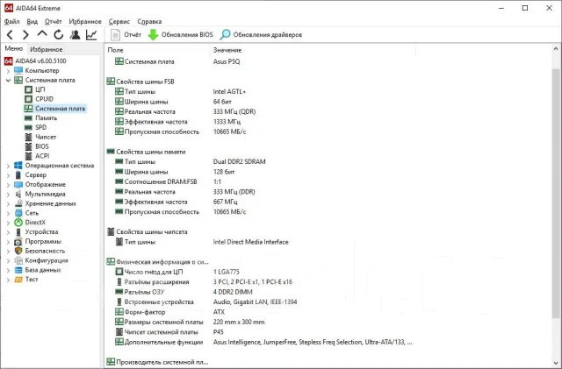562x369 pixels.
Task: Click the Устройства device icon
Action: 18,232
